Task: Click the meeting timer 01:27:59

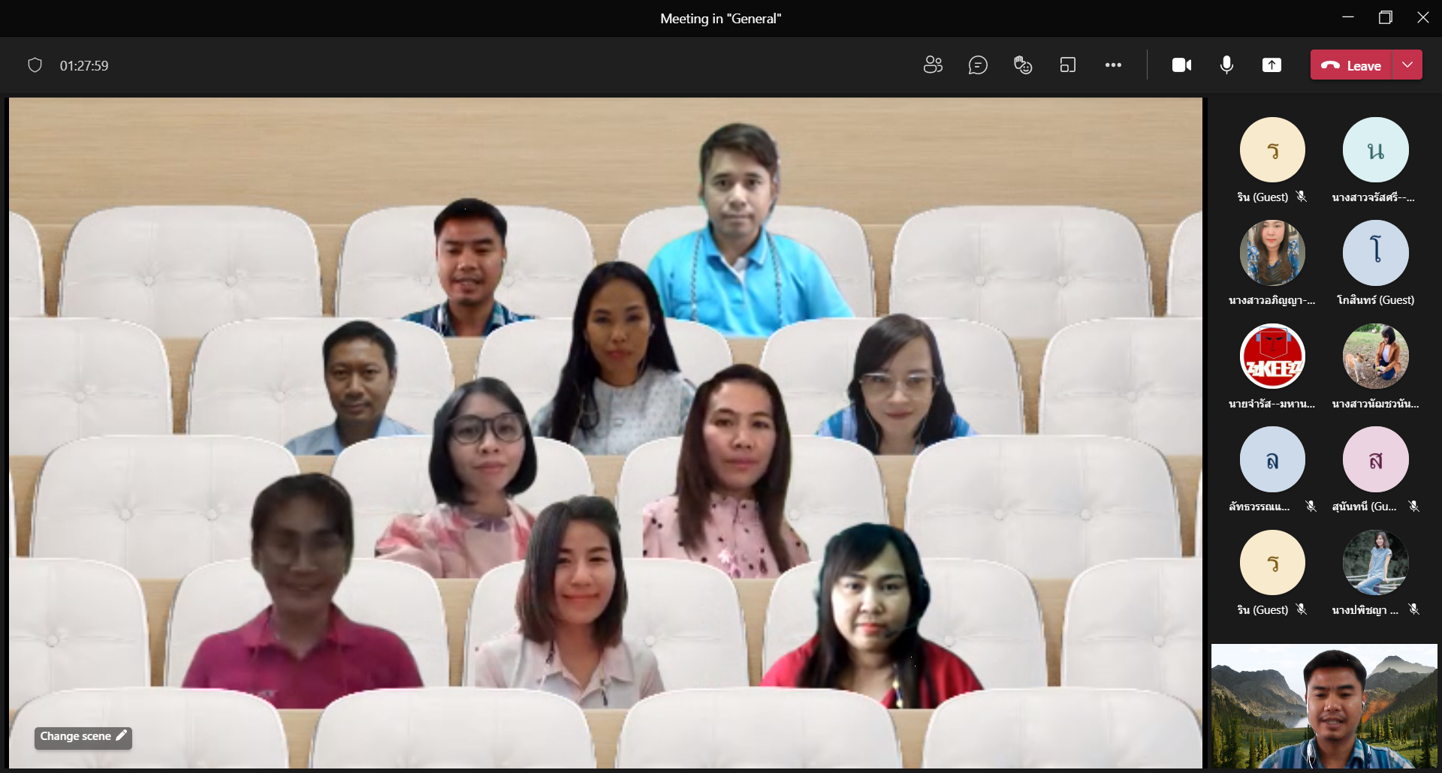Action: tap(84, 66)
